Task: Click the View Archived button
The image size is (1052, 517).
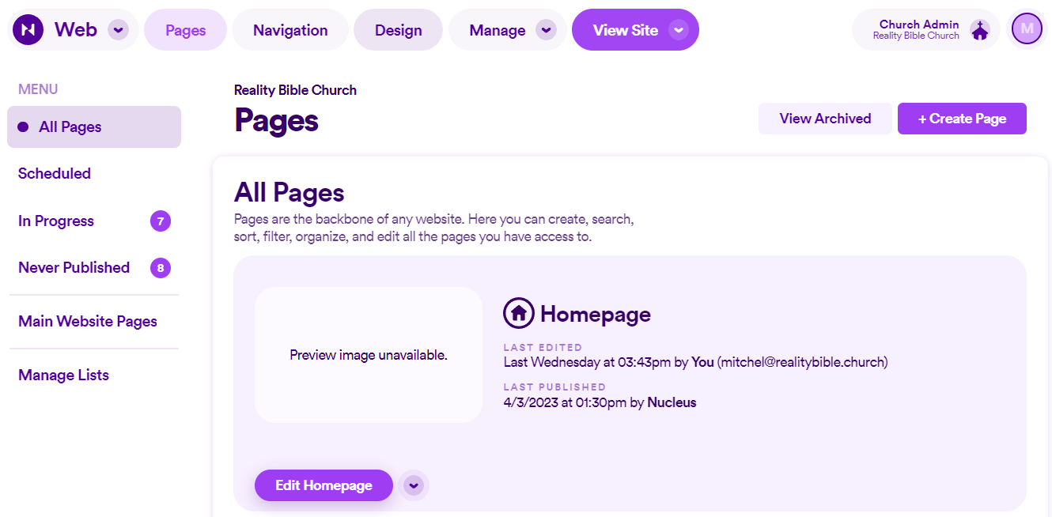Action: pyautogui.click(x=825, y=119)
